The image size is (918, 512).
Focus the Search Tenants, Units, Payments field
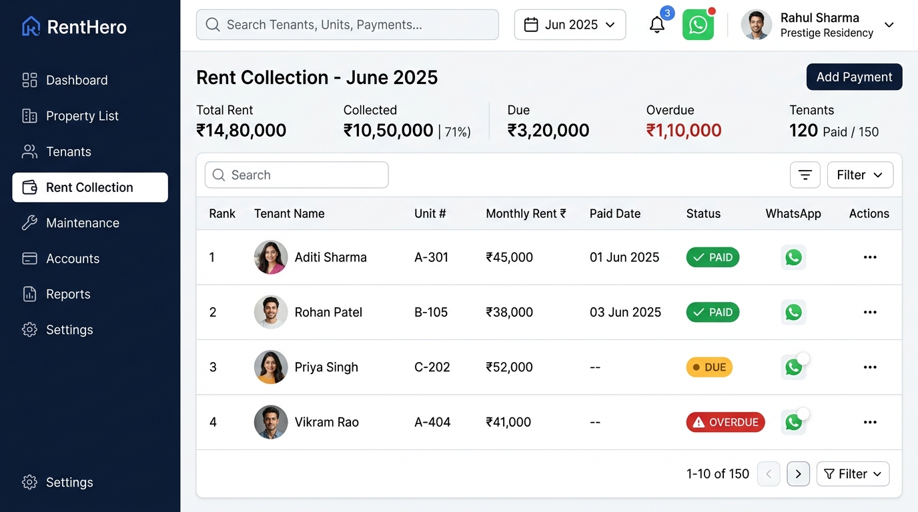coord(347,25)
